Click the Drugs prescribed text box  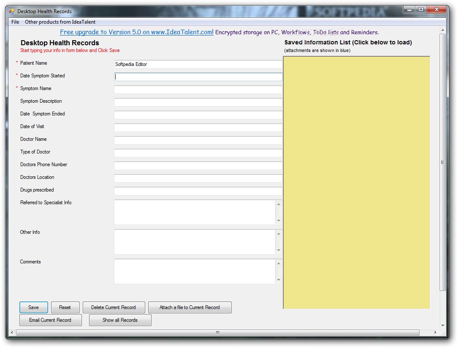click(x=198, y=191)
